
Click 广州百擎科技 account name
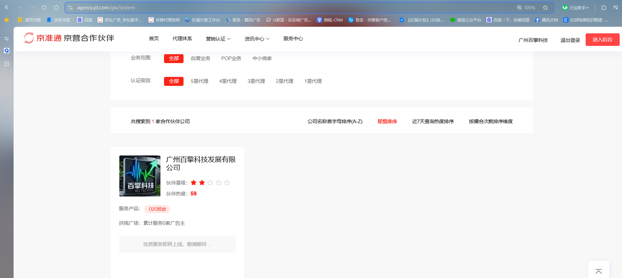click(533, 40)
